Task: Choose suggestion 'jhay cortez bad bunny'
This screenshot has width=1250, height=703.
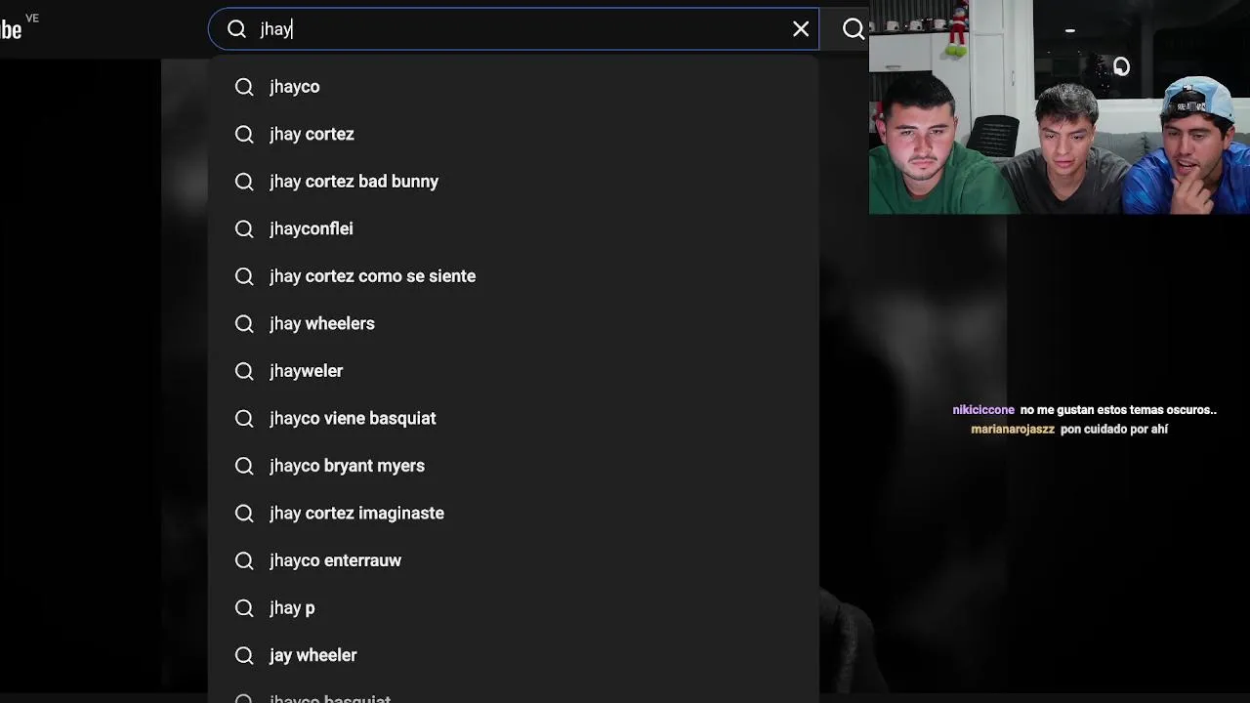Action: (514, 182)
